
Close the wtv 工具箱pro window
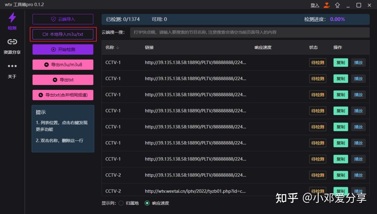(369, 5)
